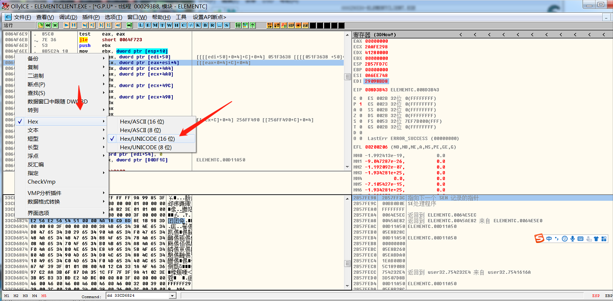Click the Open file toolbar icon
This screenshot has width=613, height=301.
pyautogui.click(x=41, y=25)
